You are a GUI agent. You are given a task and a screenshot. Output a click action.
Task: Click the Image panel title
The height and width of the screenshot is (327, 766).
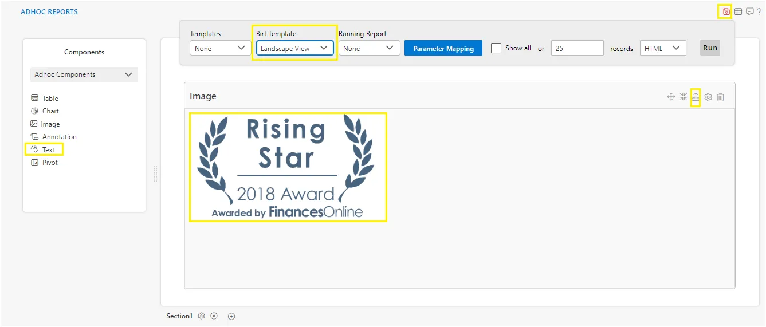203,96
